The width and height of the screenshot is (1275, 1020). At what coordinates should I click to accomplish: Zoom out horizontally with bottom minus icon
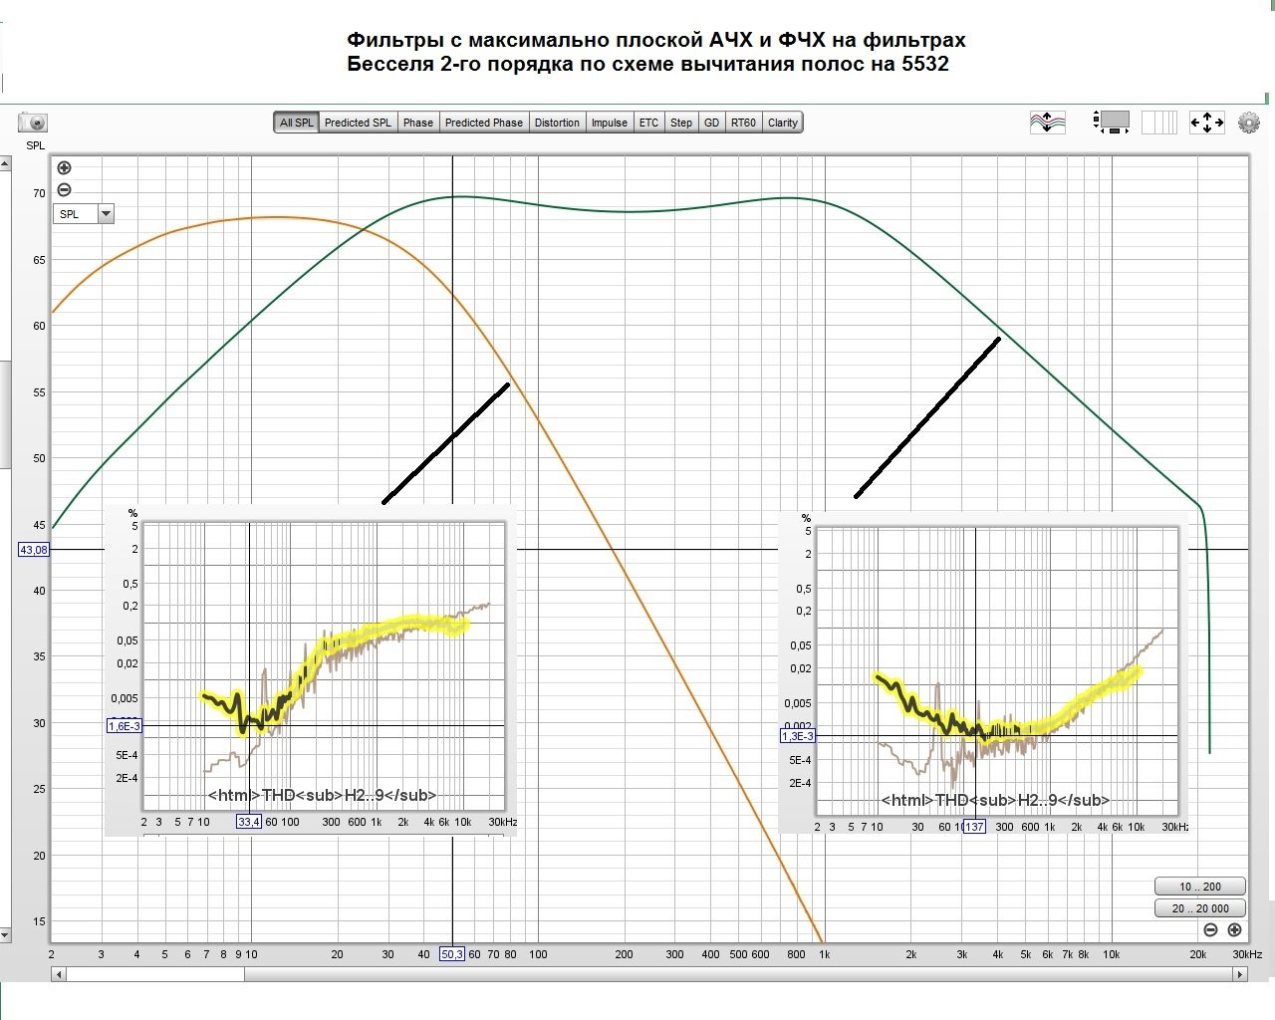click(1210, 929)
